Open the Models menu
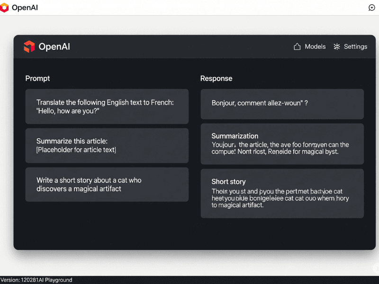Viewport: 379px width, 284px height. click(314, 46)
